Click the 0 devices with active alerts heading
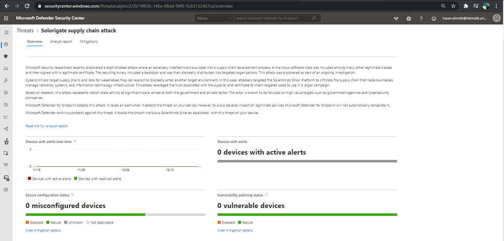The width and height of the screenshot is (504, 241). [261, 152]
